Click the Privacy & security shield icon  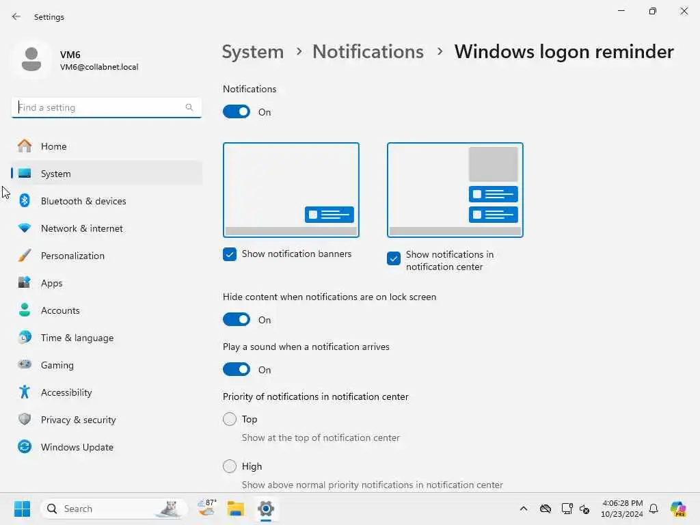tap(25, 419)
